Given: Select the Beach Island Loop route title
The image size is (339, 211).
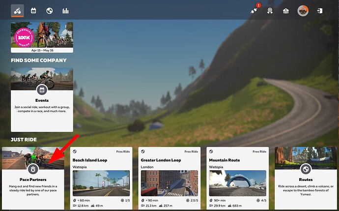Looking at the screenshot, I should click(x=90, y=160).
